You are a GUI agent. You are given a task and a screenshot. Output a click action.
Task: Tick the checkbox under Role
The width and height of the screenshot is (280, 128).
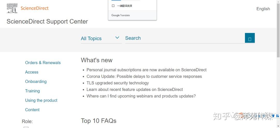(x=26, y=127)
